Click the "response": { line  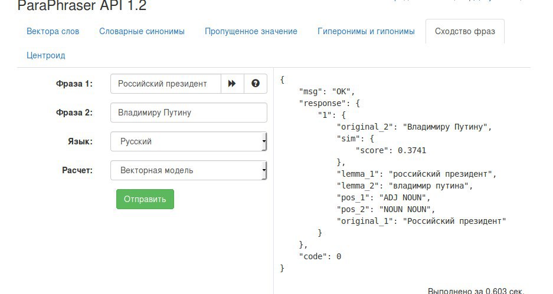(329, 103)
